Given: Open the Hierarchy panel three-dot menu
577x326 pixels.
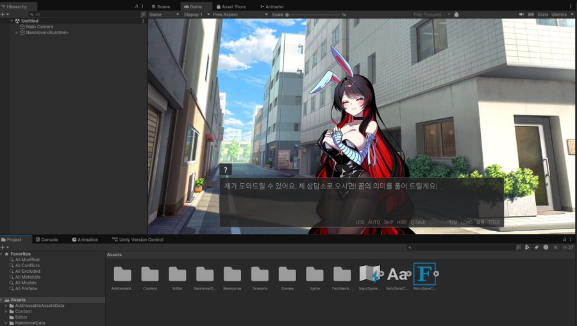Looking at the screenshot, I should coord(143,6).
